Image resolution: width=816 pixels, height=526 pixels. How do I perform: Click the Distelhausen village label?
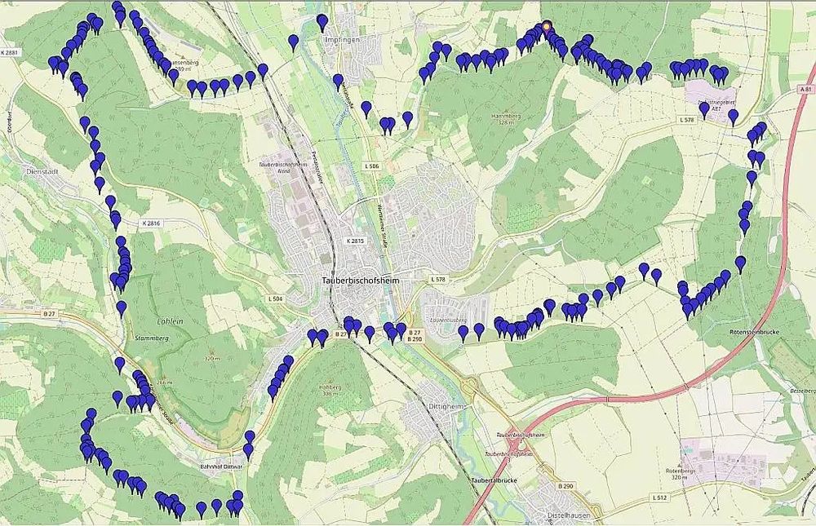pos(569,515)
